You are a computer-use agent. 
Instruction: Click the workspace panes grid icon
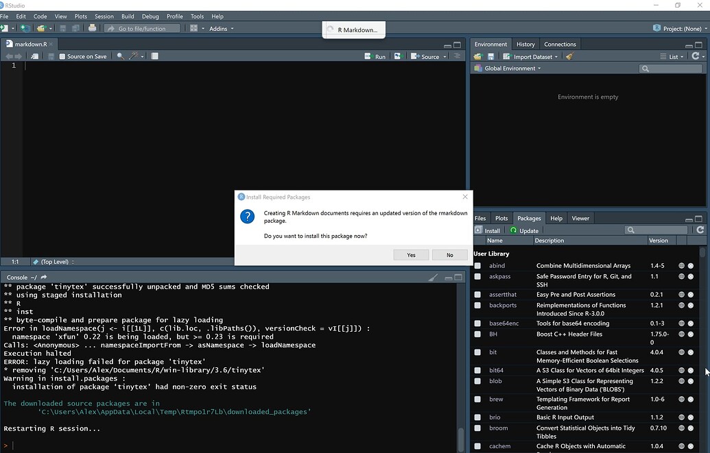(x=196, y=28)
